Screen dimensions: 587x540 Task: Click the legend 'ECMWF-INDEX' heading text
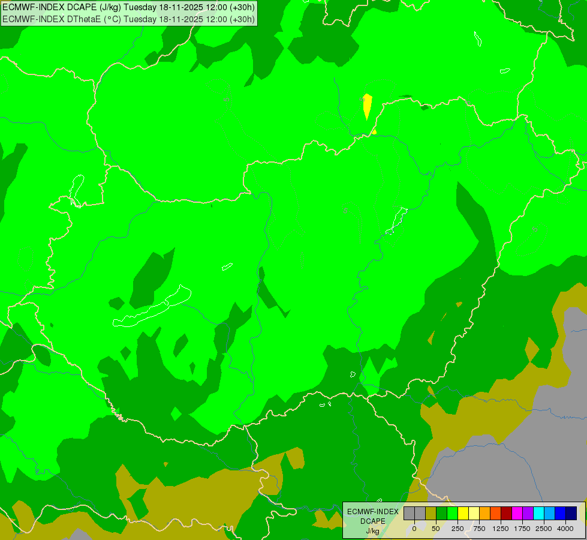click(373, 512)
